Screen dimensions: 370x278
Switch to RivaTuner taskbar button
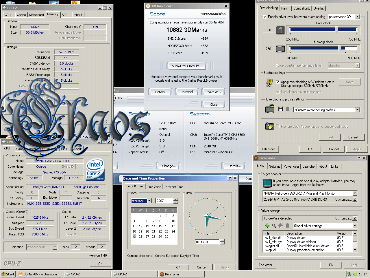coord(181,274)
